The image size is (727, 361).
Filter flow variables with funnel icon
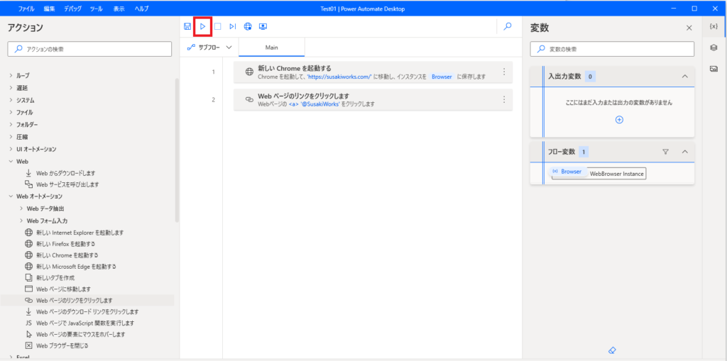click(x=665, y=152)
